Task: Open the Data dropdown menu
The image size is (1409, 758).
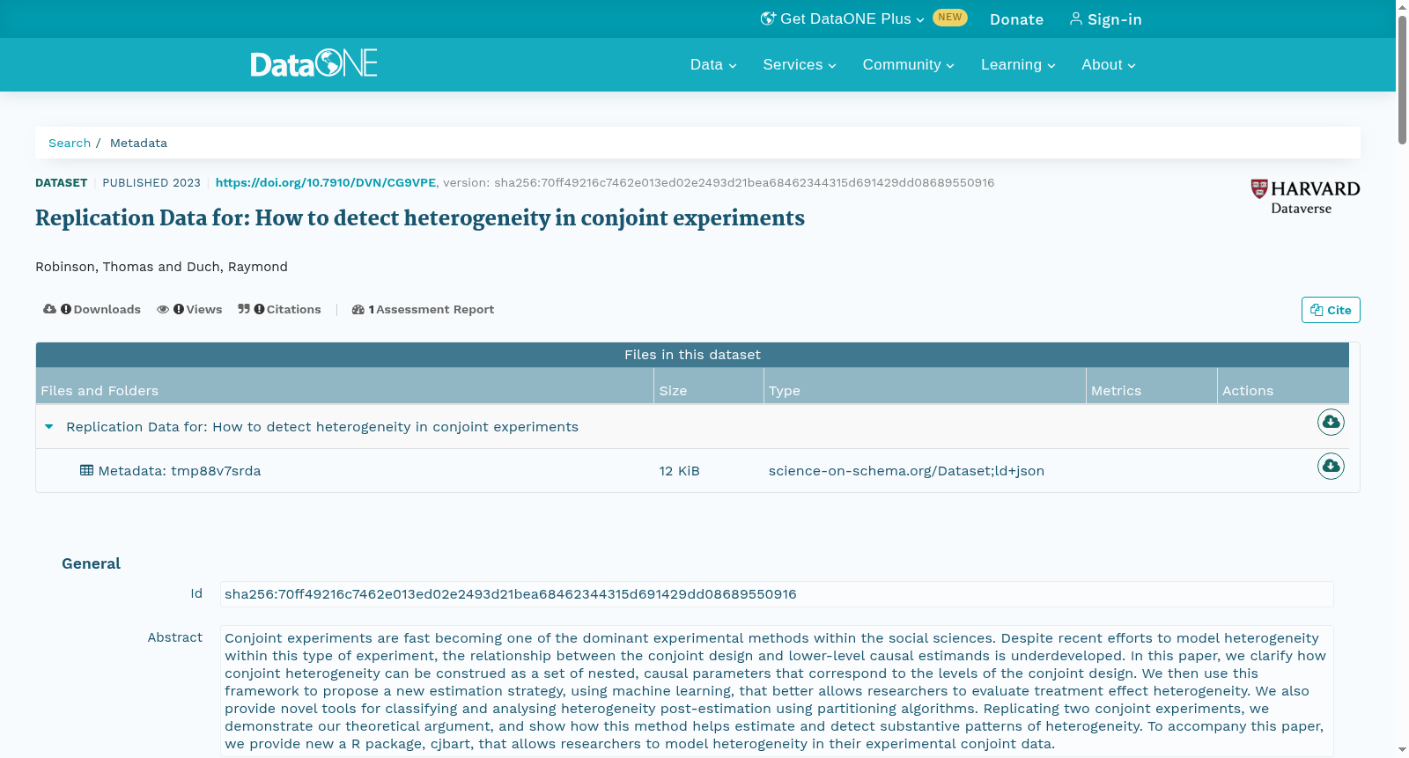Action: click(713, 64)
